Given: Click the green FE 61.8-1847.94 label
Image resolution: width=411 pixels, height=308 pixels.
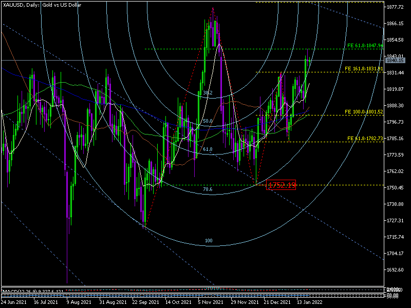Looking at the screenshot, I should click(x=365, y=46).
